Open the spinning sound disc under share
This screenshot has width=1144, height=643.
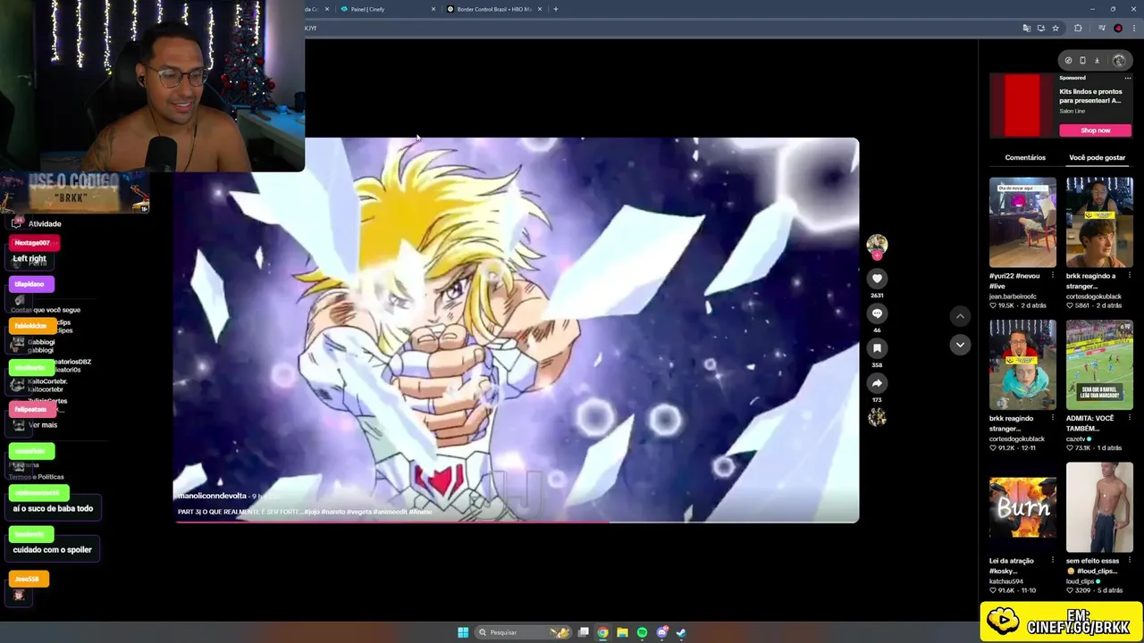point(877,417)
